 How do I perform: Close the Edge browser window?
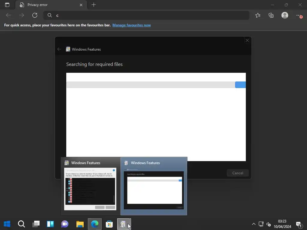pos(300,5)
